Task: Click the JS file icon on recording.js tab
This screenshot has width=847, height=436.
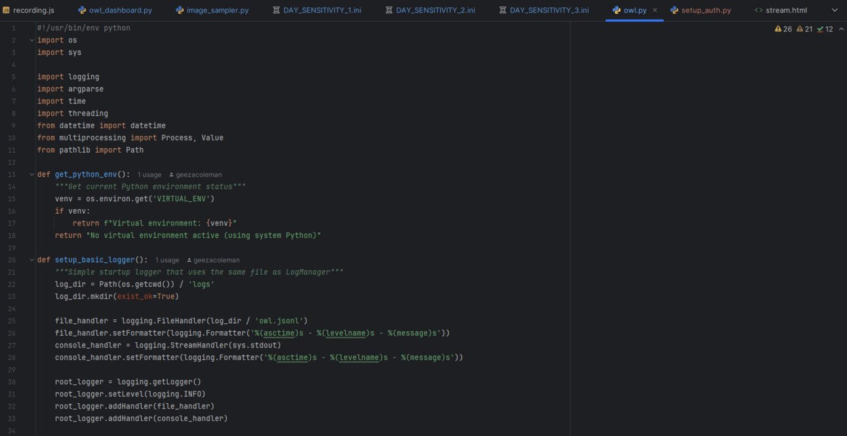Action: [x=6, y=10]
